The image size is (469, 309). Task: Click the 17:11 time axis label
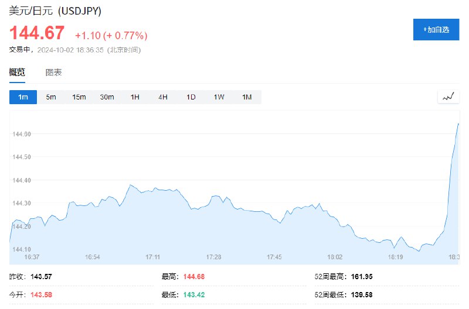(153, 257)
